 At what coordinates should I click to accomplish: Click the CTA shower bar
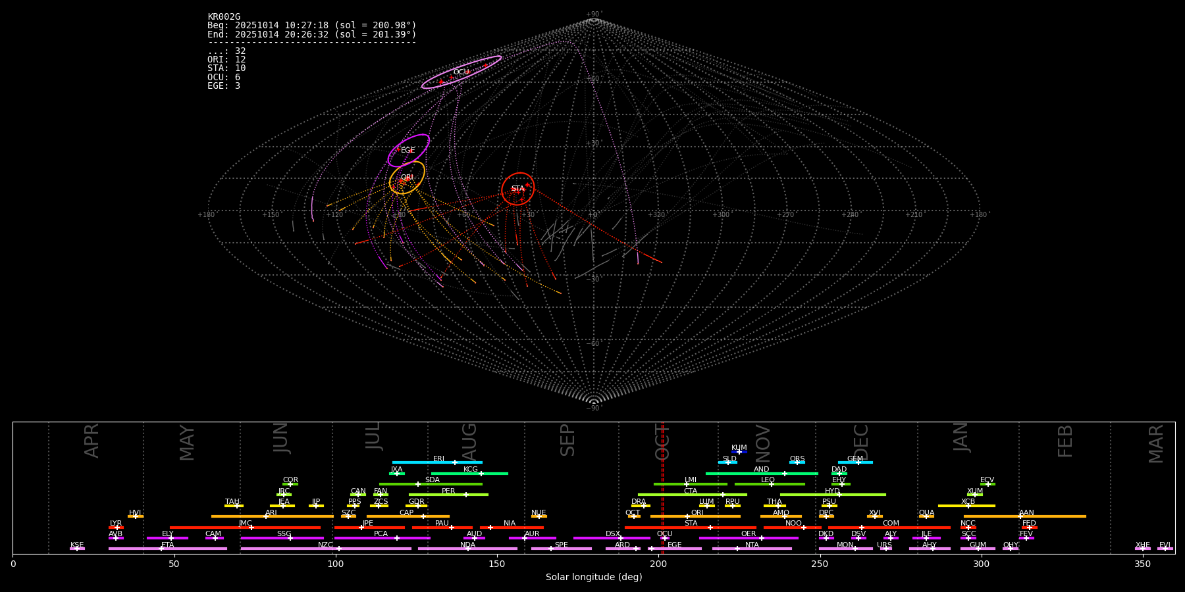693,495
